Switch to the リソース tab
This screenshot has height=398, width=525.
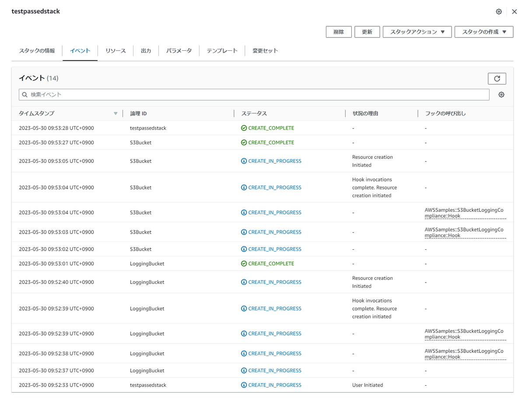pos(115,50)
